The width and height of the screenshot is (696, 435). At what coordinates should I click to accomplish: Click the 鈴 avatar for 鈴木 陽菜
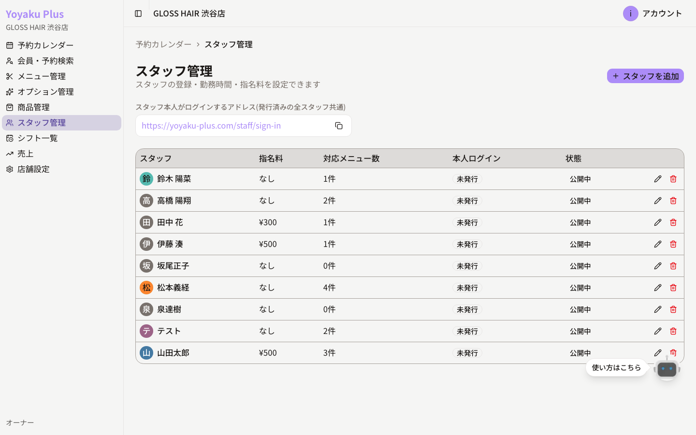146,179
